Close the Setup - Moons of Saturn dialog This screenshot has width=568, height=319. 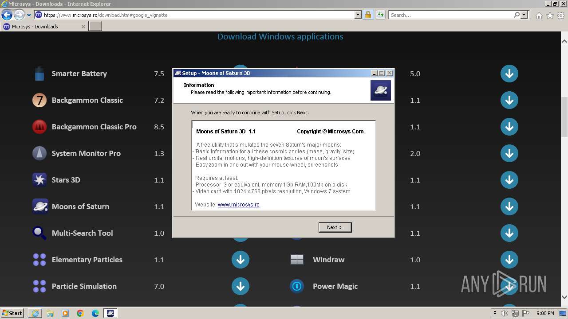(x=390, y=73)
